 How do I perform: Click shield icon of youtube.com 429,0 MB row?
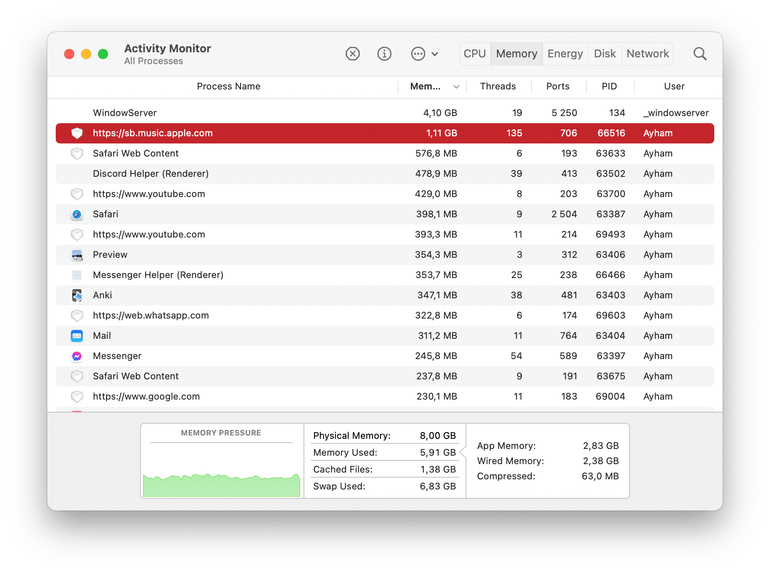(77, 194)
